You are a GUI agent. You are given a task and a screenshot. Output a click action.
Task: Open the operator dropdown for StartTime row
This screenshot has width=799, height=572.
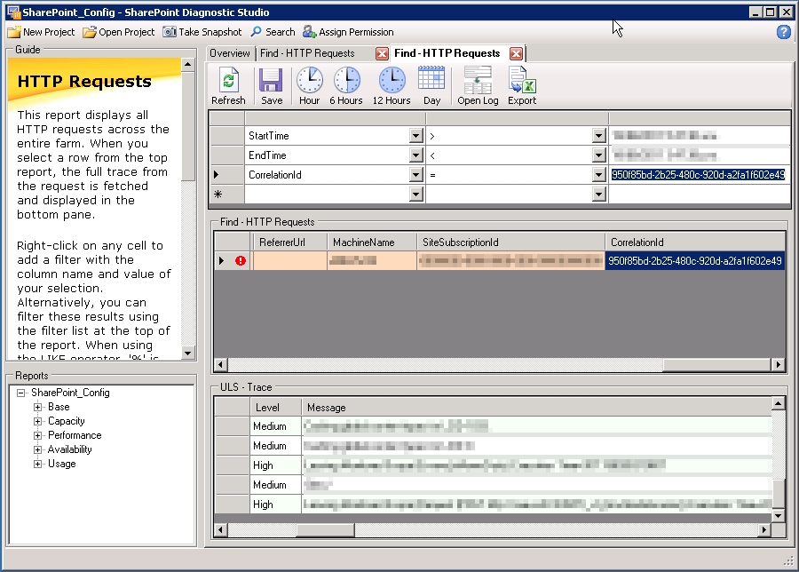(598, 136)
